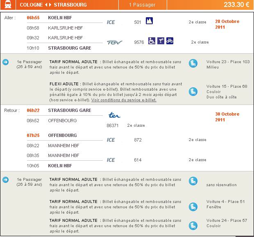254x237 pixels.
Task: Click train number 872
Action: coord(138,140)
